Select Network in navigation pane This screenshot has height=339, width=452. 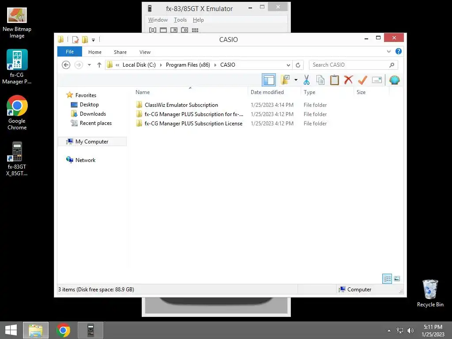[x=85, y=160]
